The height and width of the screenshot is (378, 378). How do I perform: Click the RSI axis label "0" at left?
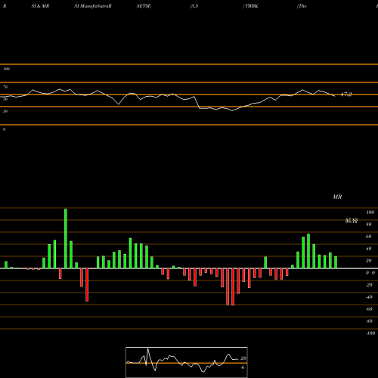4,129
